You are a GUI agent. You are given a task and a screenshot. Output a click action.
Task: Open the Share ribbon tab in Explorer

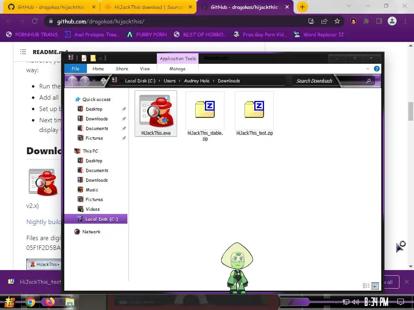click(x=122, y=69)
